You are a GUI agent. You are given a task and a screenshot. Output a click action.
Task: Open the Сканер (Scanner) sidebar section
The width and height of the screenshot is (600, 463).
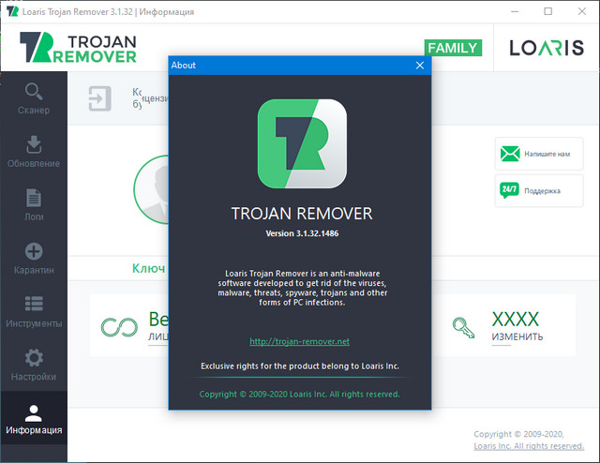pyautogui.click(x=34, y=98)
